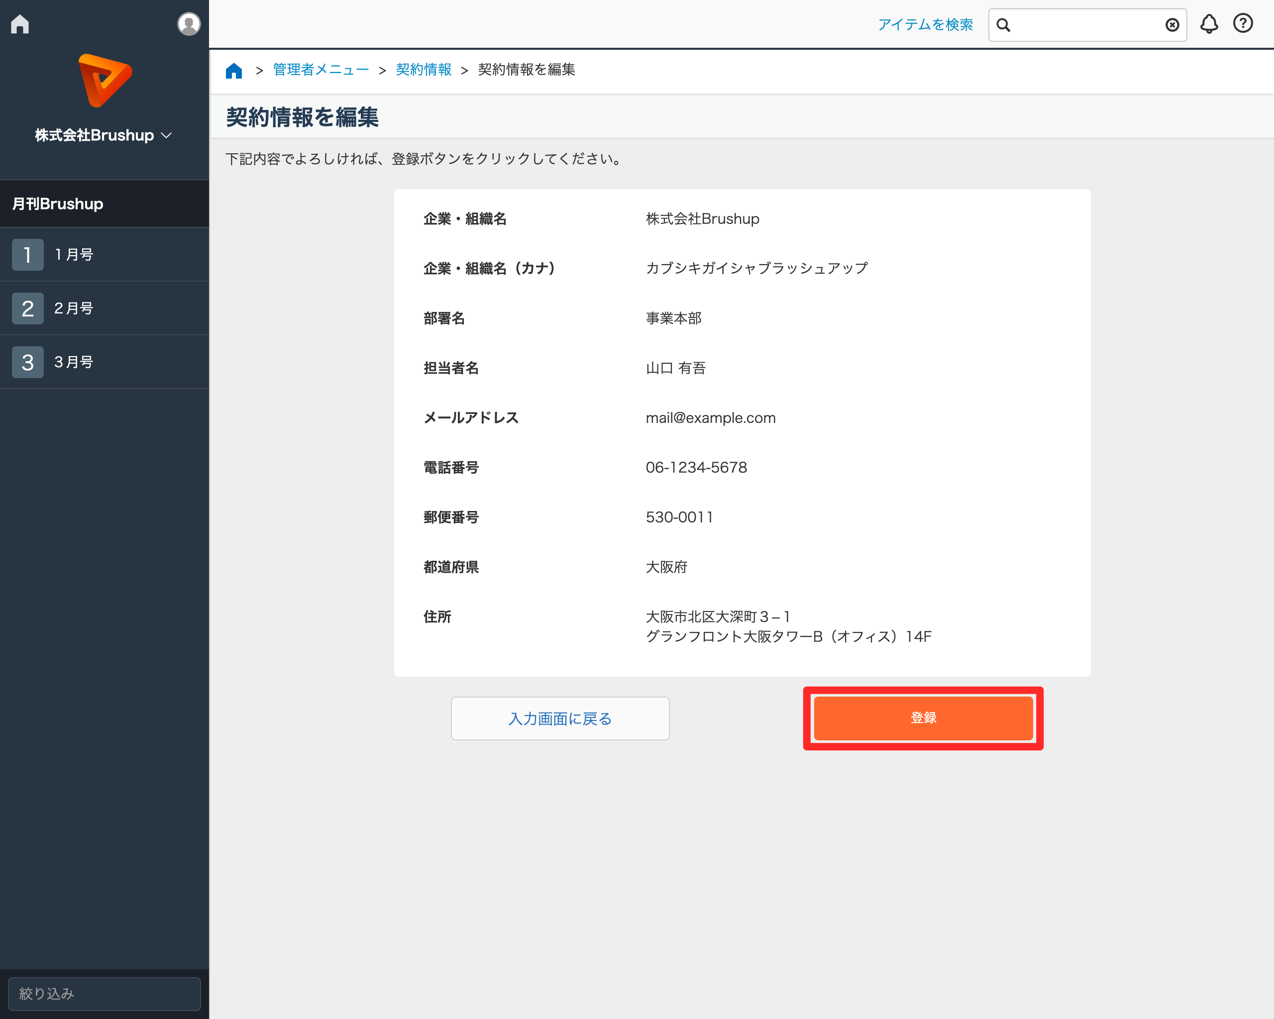Click the アイテムを検索 link
Viewport: 1274px width, 1019px height.
click(x=925, y=24)
